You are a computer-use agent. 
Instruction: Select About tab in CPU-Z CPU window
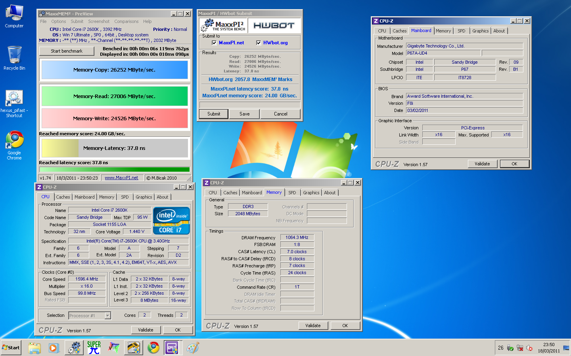point(162,197)
